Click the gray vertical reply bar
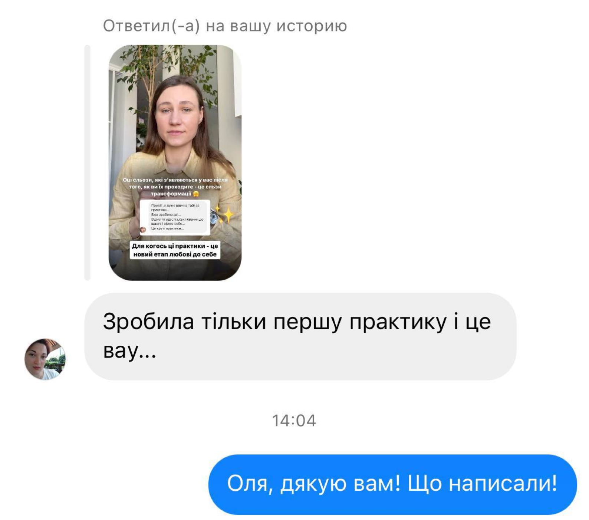Screen dimensions: 589x520 88,162
